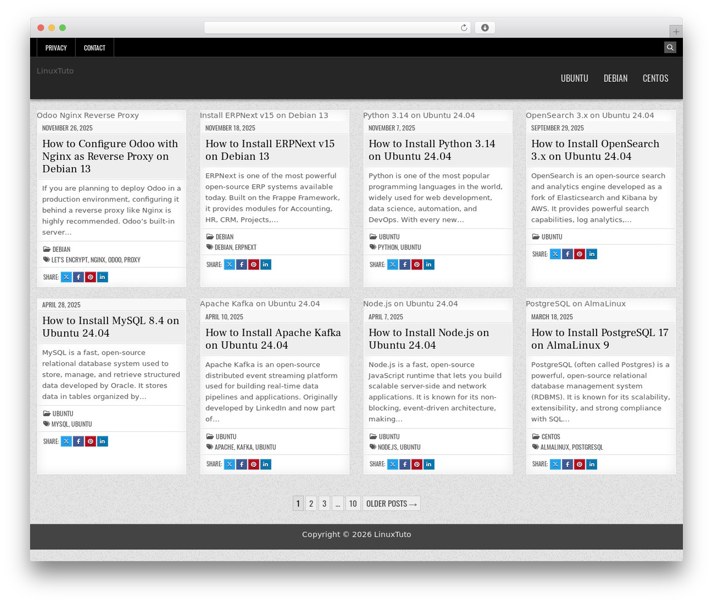Viewport: 713px width, 604px height.
Task: Open the search icon in top bar
Action: [670, 47]
